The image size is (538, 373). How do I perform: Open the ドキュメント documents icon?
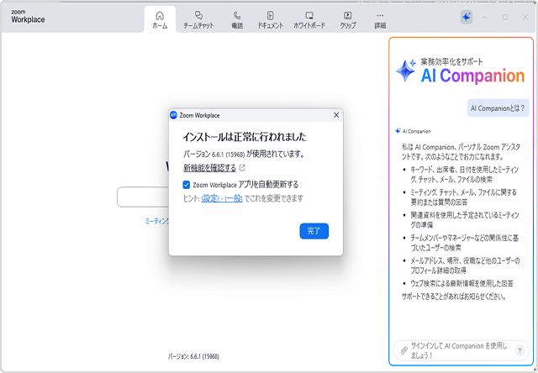point(271,19)
